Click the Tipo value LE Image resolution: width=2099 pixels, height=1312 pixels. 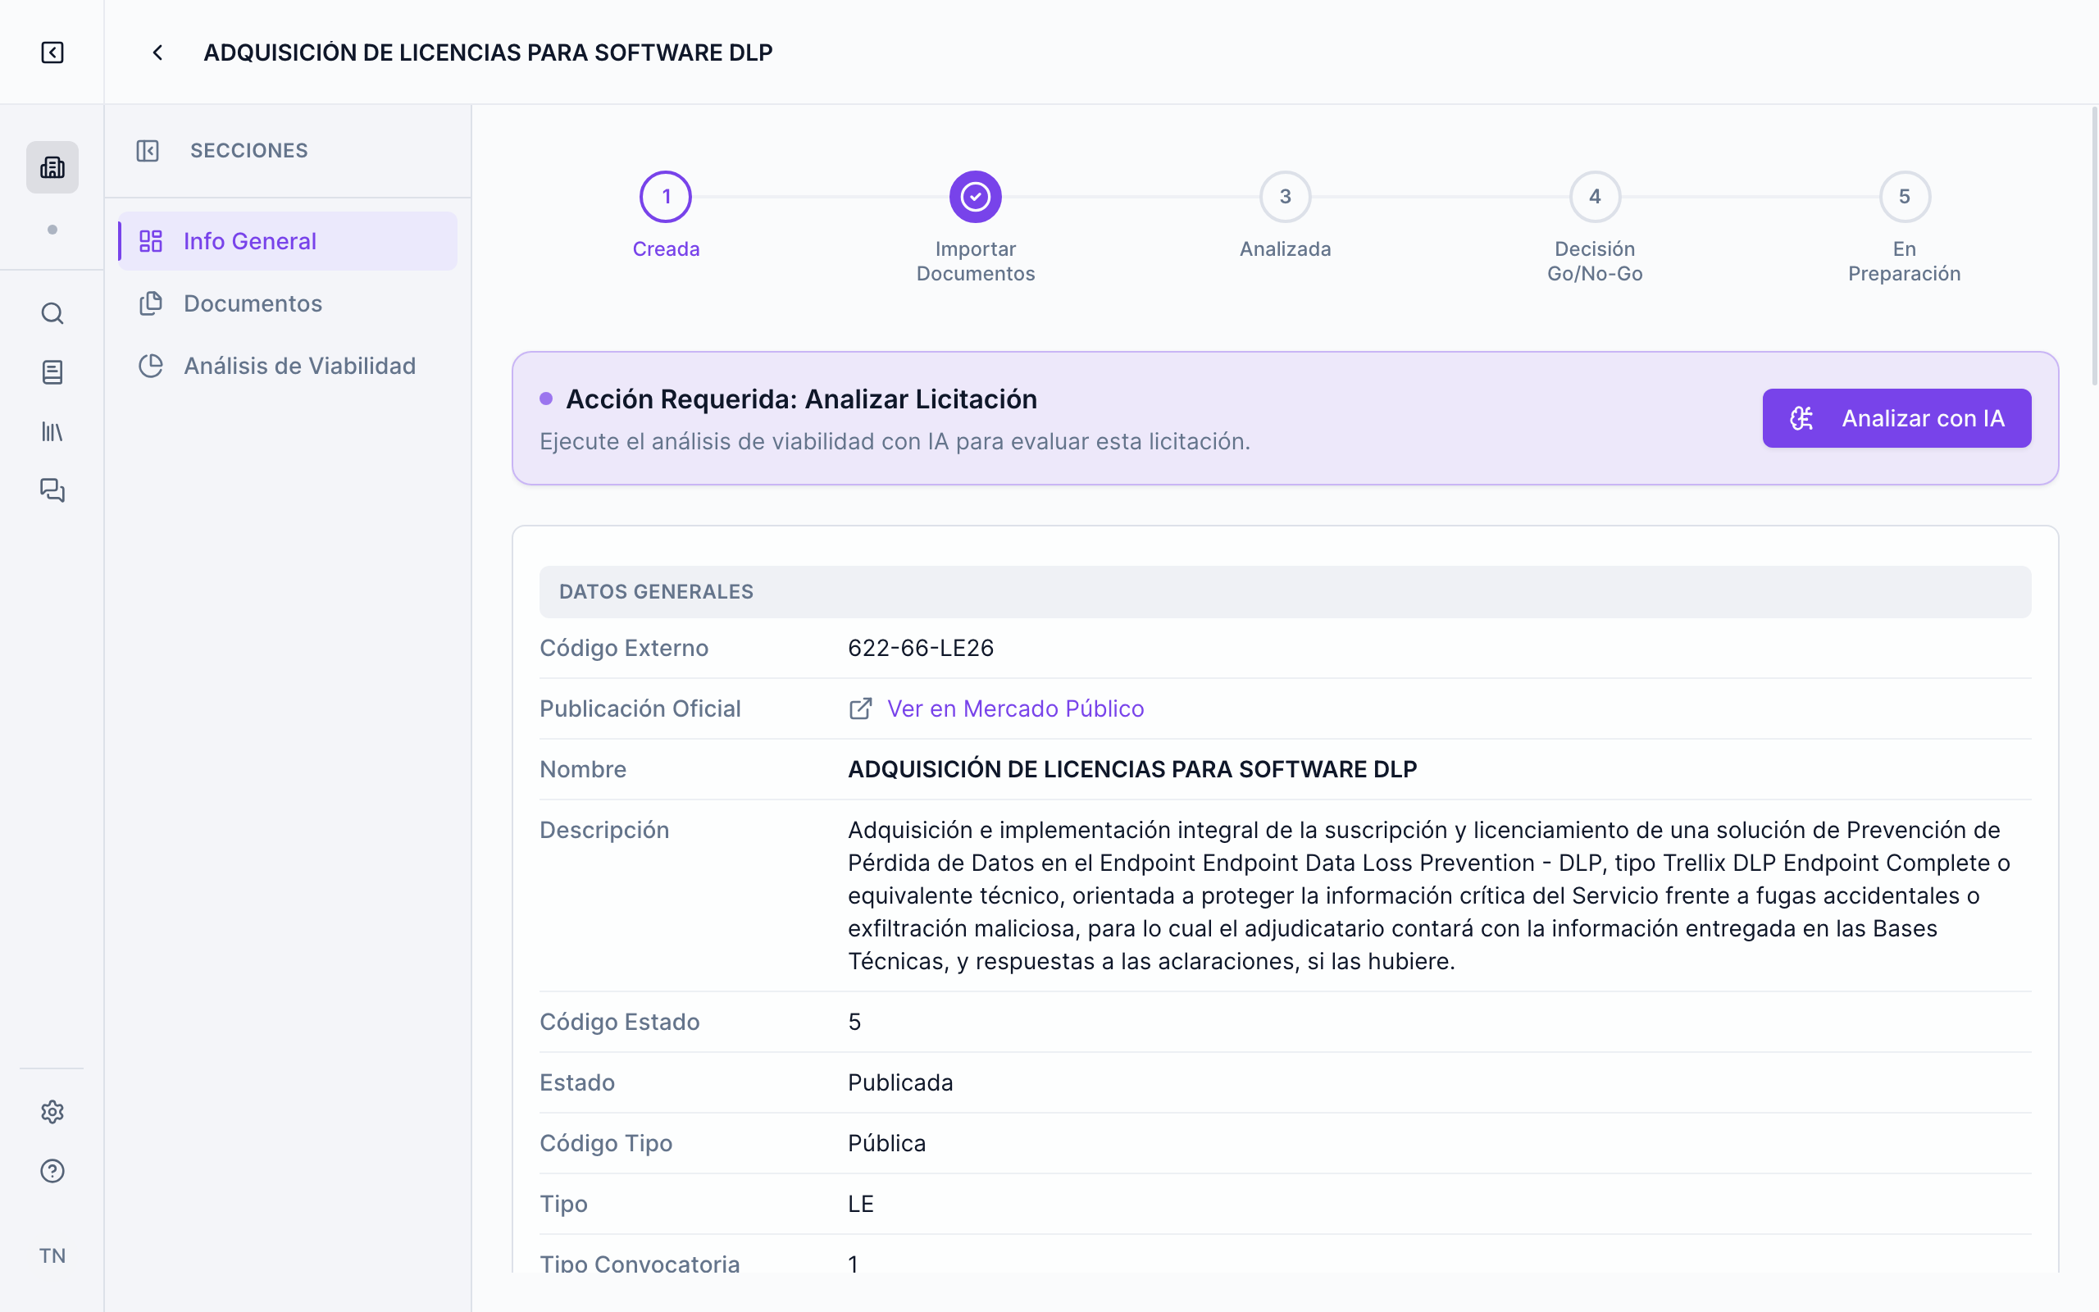pos(859,1205)
